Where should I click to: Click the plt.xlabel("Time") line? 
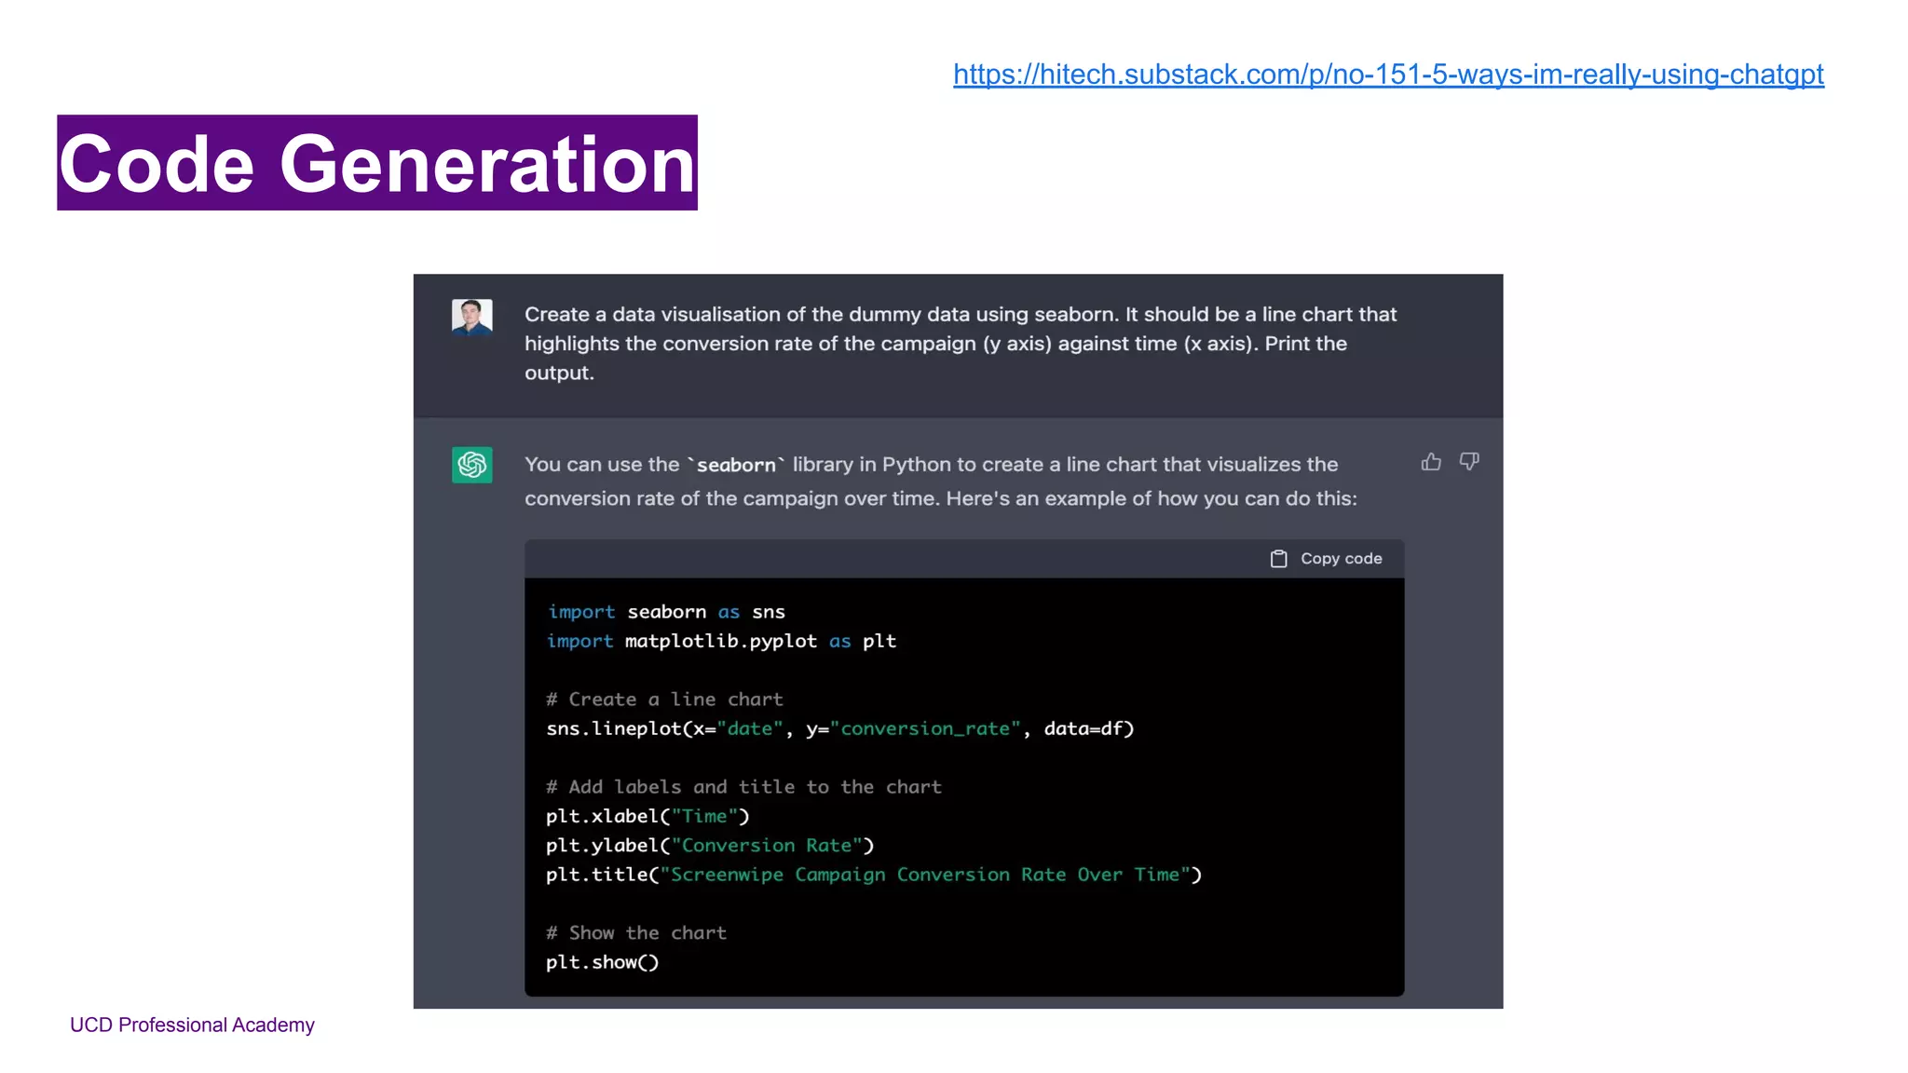pyautogui.click(x=647, y=816)
